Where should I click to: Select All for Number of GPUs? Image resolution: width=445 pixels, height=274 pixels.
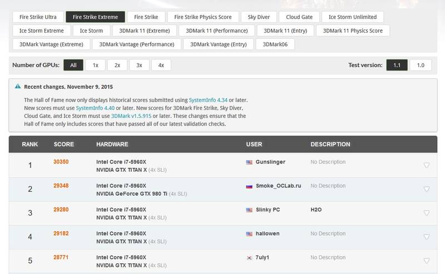[x=73, y=65]
